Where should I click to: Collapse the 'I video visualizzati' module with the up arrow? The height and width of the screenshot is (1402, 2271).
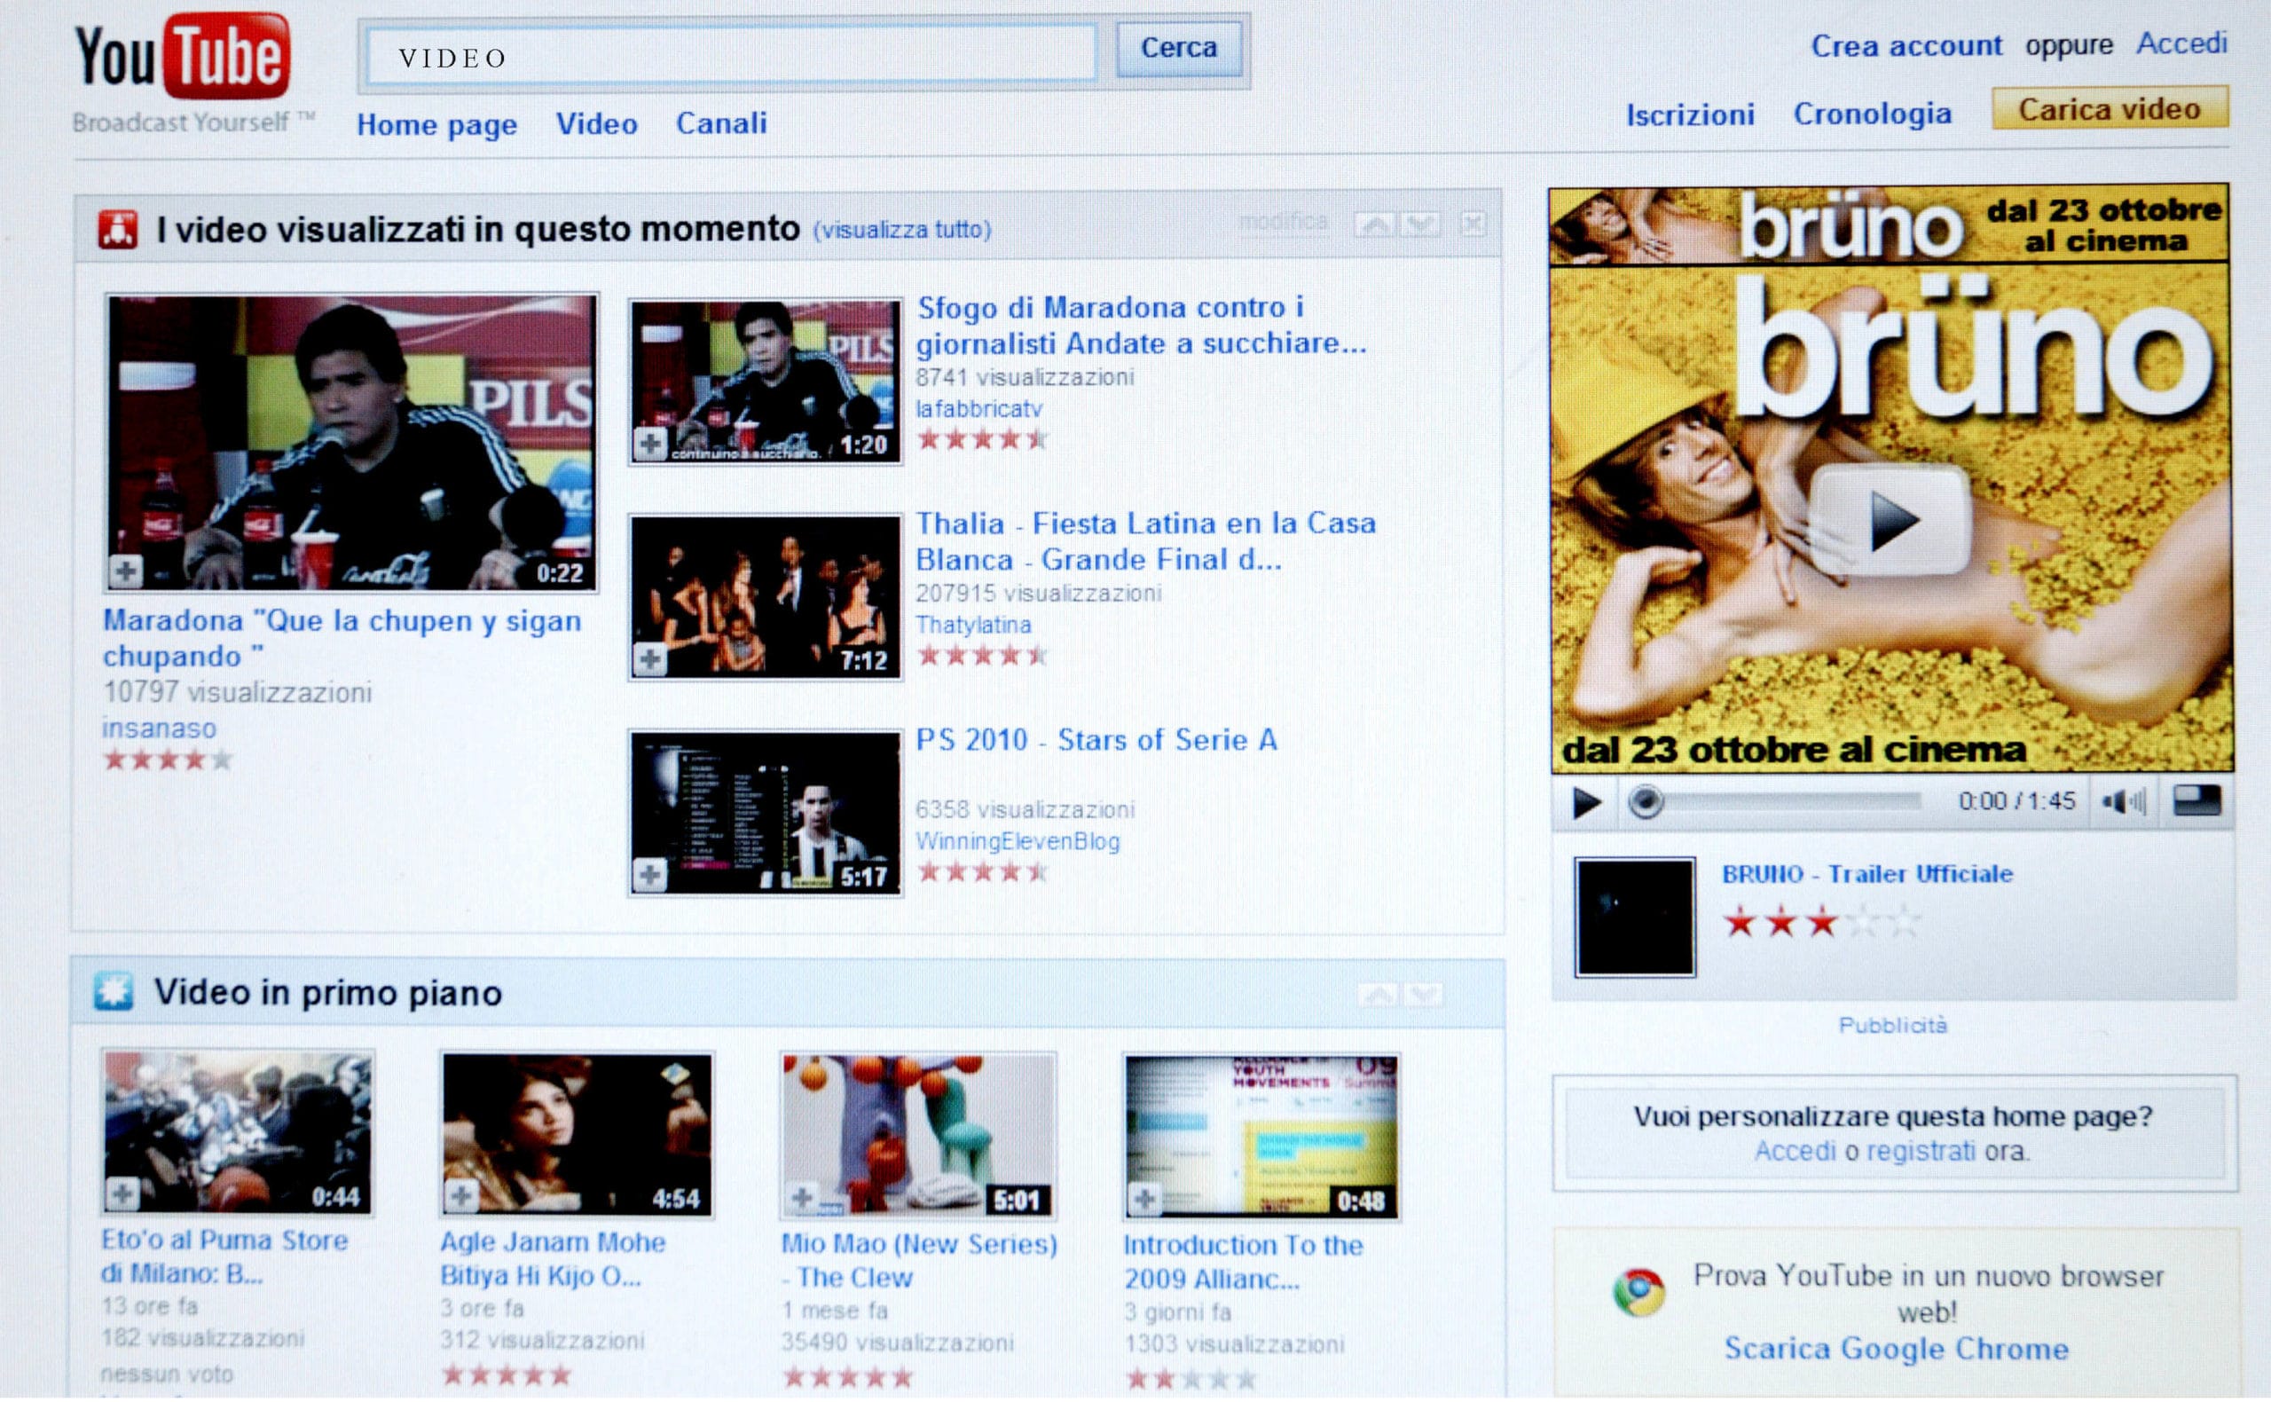pos(1370,224)
